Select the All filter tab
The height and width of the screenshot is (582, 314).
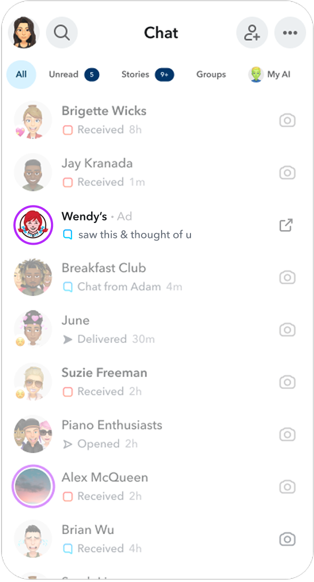point(21,74)
